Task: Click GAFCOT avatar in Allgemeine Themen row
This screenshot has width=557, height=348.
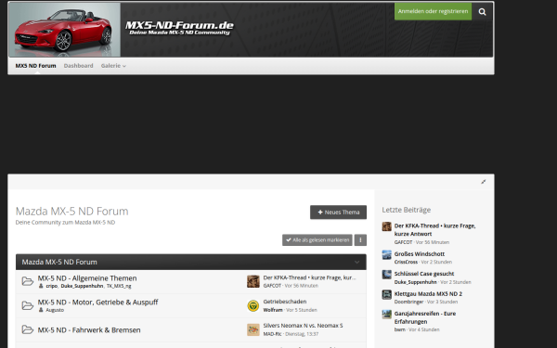Action: click(253, 281)
